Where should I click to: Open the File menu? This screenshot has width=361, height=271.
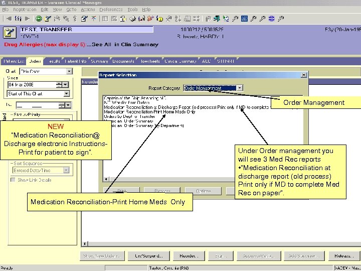(x=5, y=10)
